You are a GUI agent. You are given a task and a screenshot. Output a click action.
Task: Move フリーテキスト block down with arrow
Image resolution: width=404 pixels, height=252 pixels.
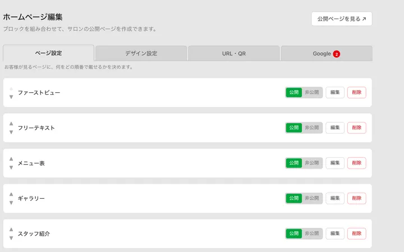[11, 132]
